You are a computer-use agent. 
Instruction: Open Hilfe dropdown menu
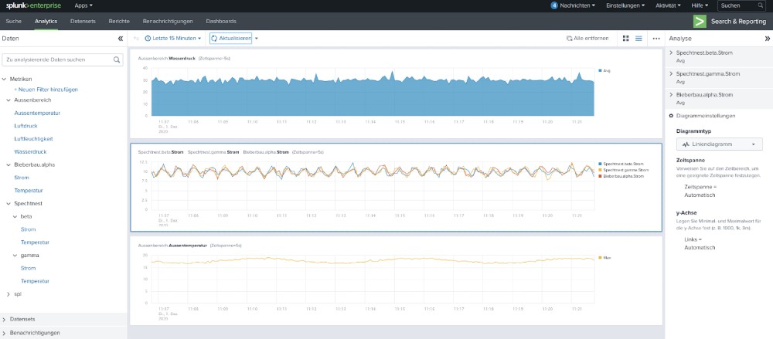[700, 5]
